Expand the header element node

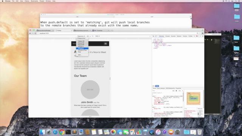[155, 44]
